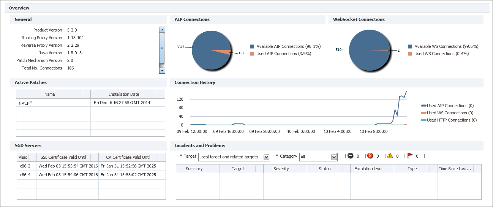The width and height of the screenshot is (493, 207).
Task: Click Used AIP Connections line legend entry
Action: pyautogui.click(x=447, y=106)
